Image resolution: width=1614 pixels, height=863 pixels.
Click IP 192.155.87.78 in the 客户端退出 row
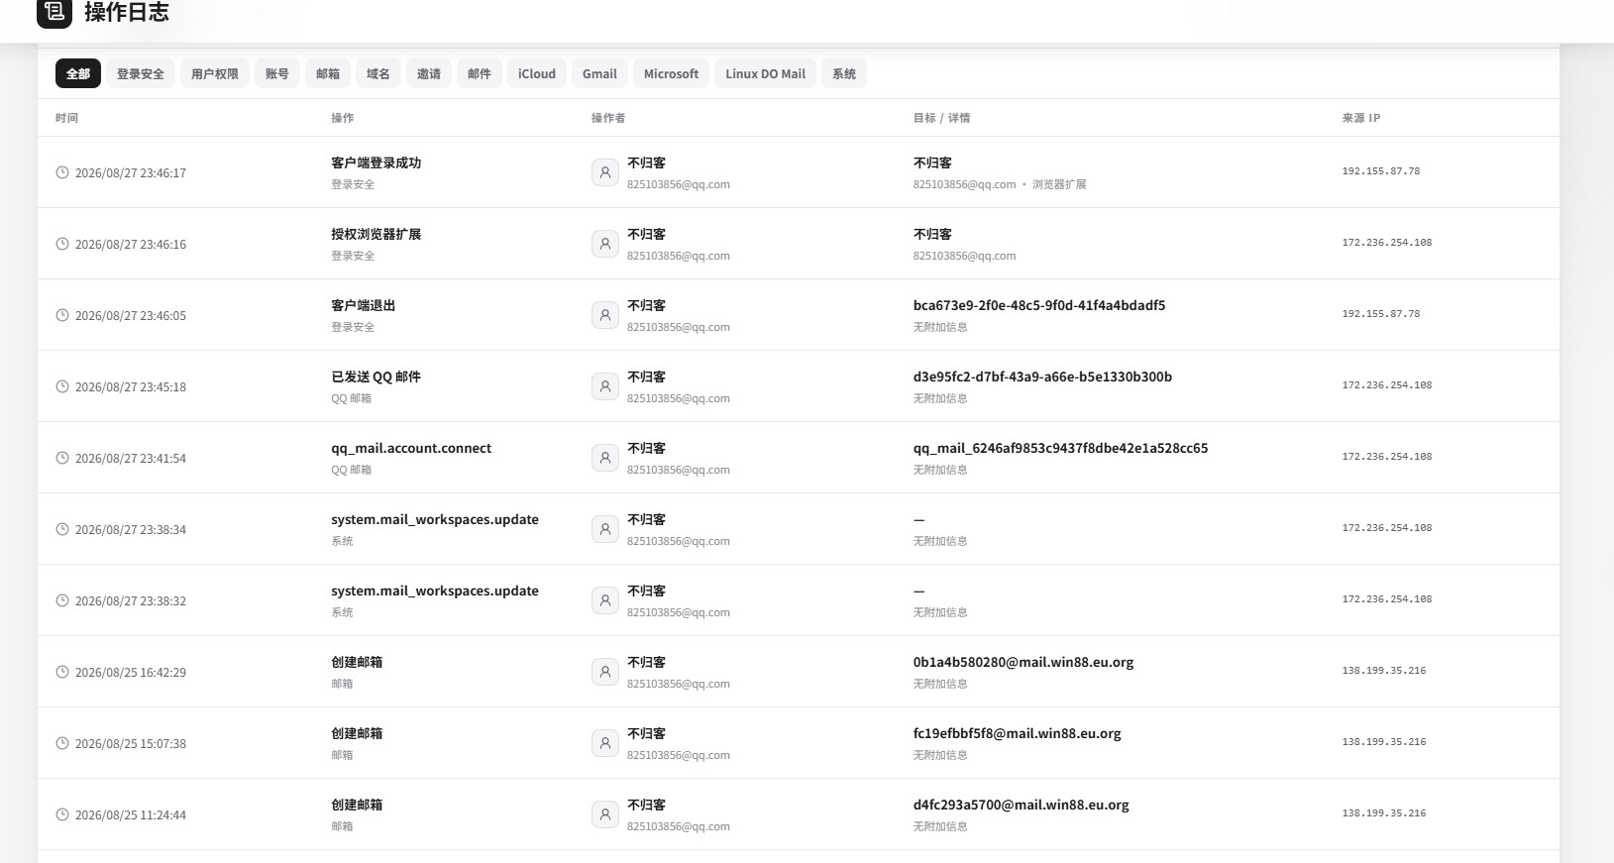[1381, 314]
